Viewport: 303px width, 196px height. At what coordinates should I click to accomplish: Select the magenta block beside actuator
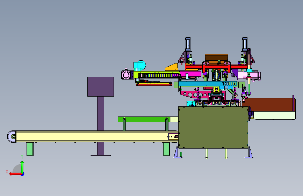point(190,74)
